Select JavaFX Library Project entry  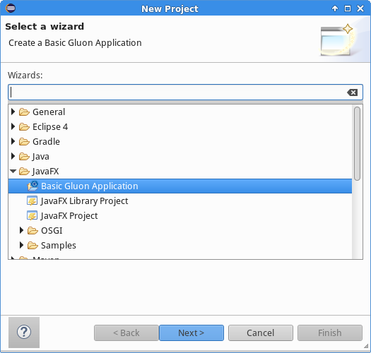84,201
